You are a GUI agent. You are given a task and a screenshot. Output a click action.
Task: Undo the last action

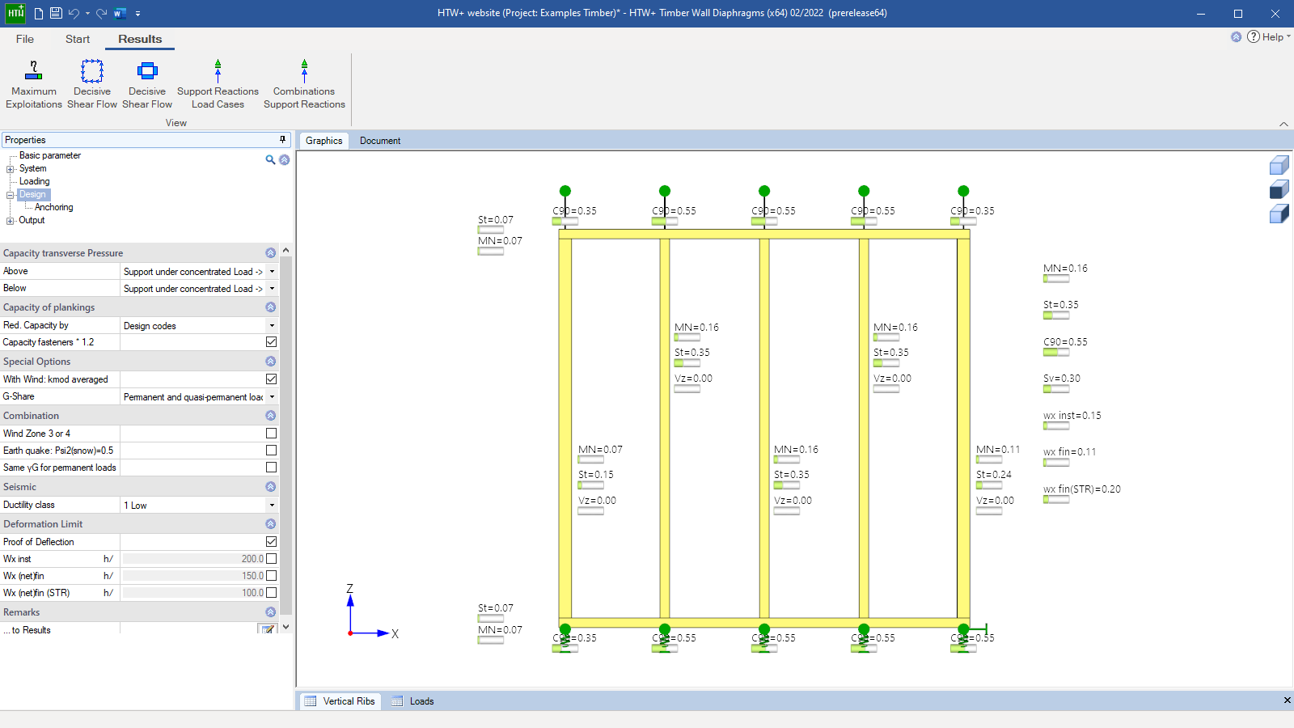click(x=74, y=13)
